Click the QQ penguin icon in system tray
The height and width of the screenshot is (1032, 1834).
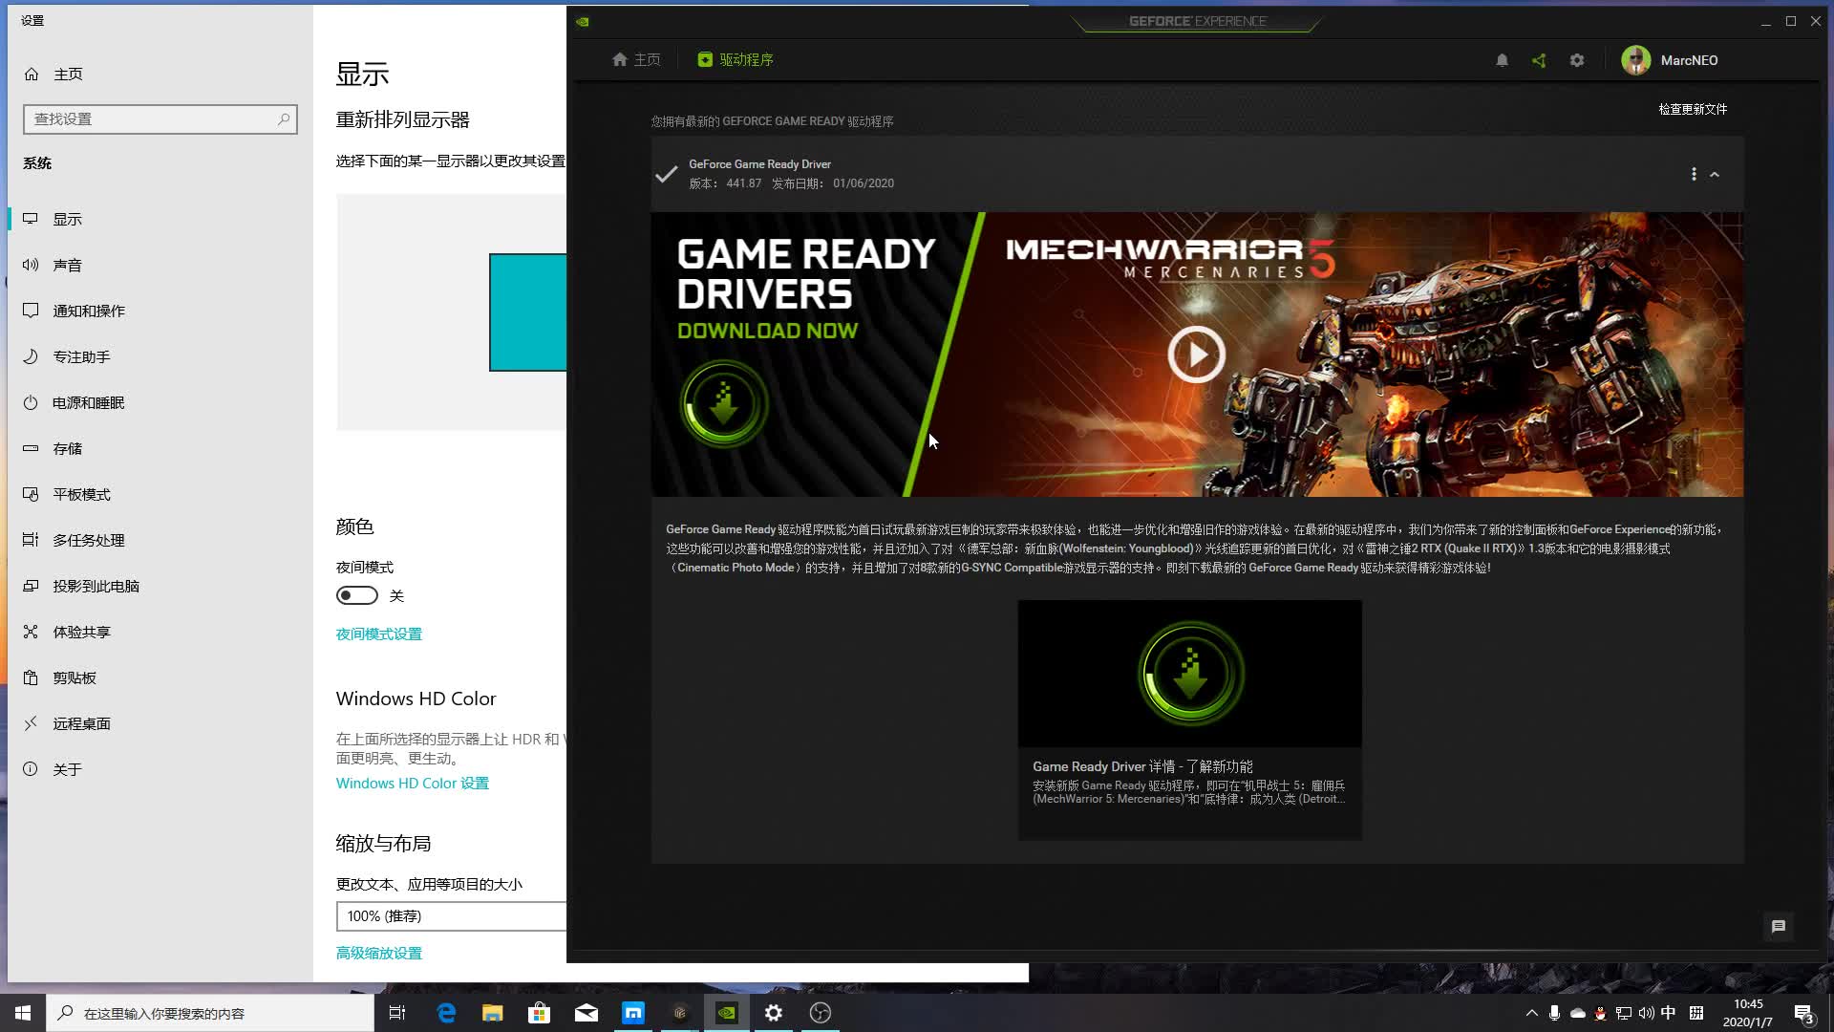coord(1601,1013)
